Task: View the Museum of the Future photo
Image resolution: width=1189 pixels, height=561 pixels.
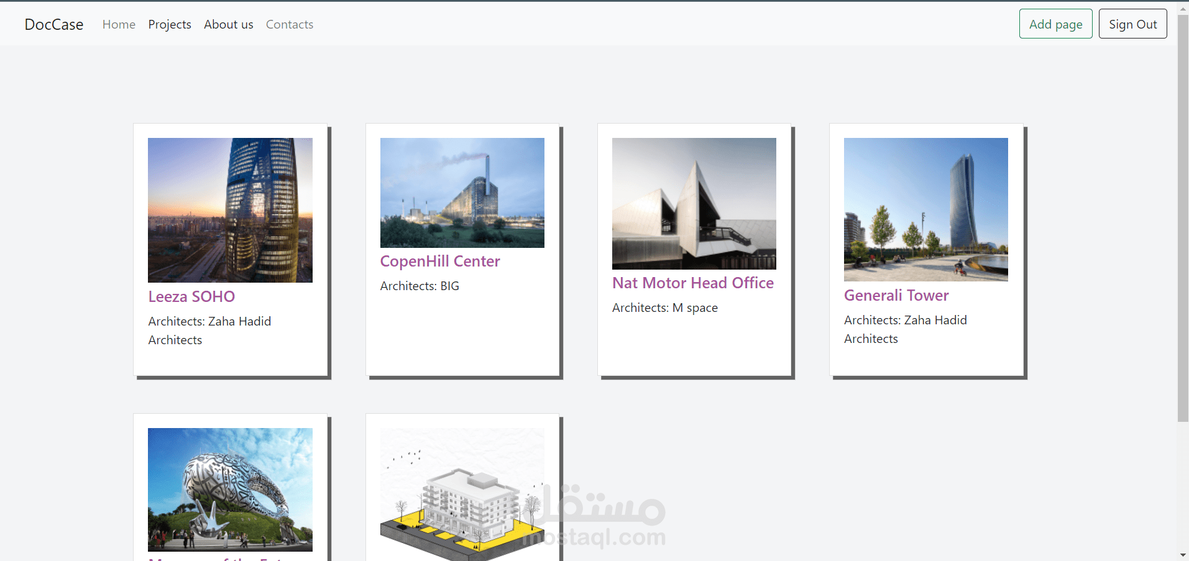Action: tap(230, 489)
